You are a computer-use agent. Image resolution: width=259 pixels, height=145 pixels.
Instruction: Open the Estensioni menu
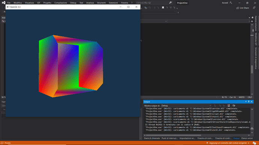pos(113,3)
